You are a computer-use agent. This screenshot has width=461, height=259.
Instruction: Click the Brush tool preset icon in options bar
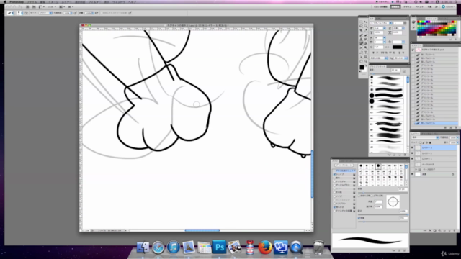click(10, 13)
